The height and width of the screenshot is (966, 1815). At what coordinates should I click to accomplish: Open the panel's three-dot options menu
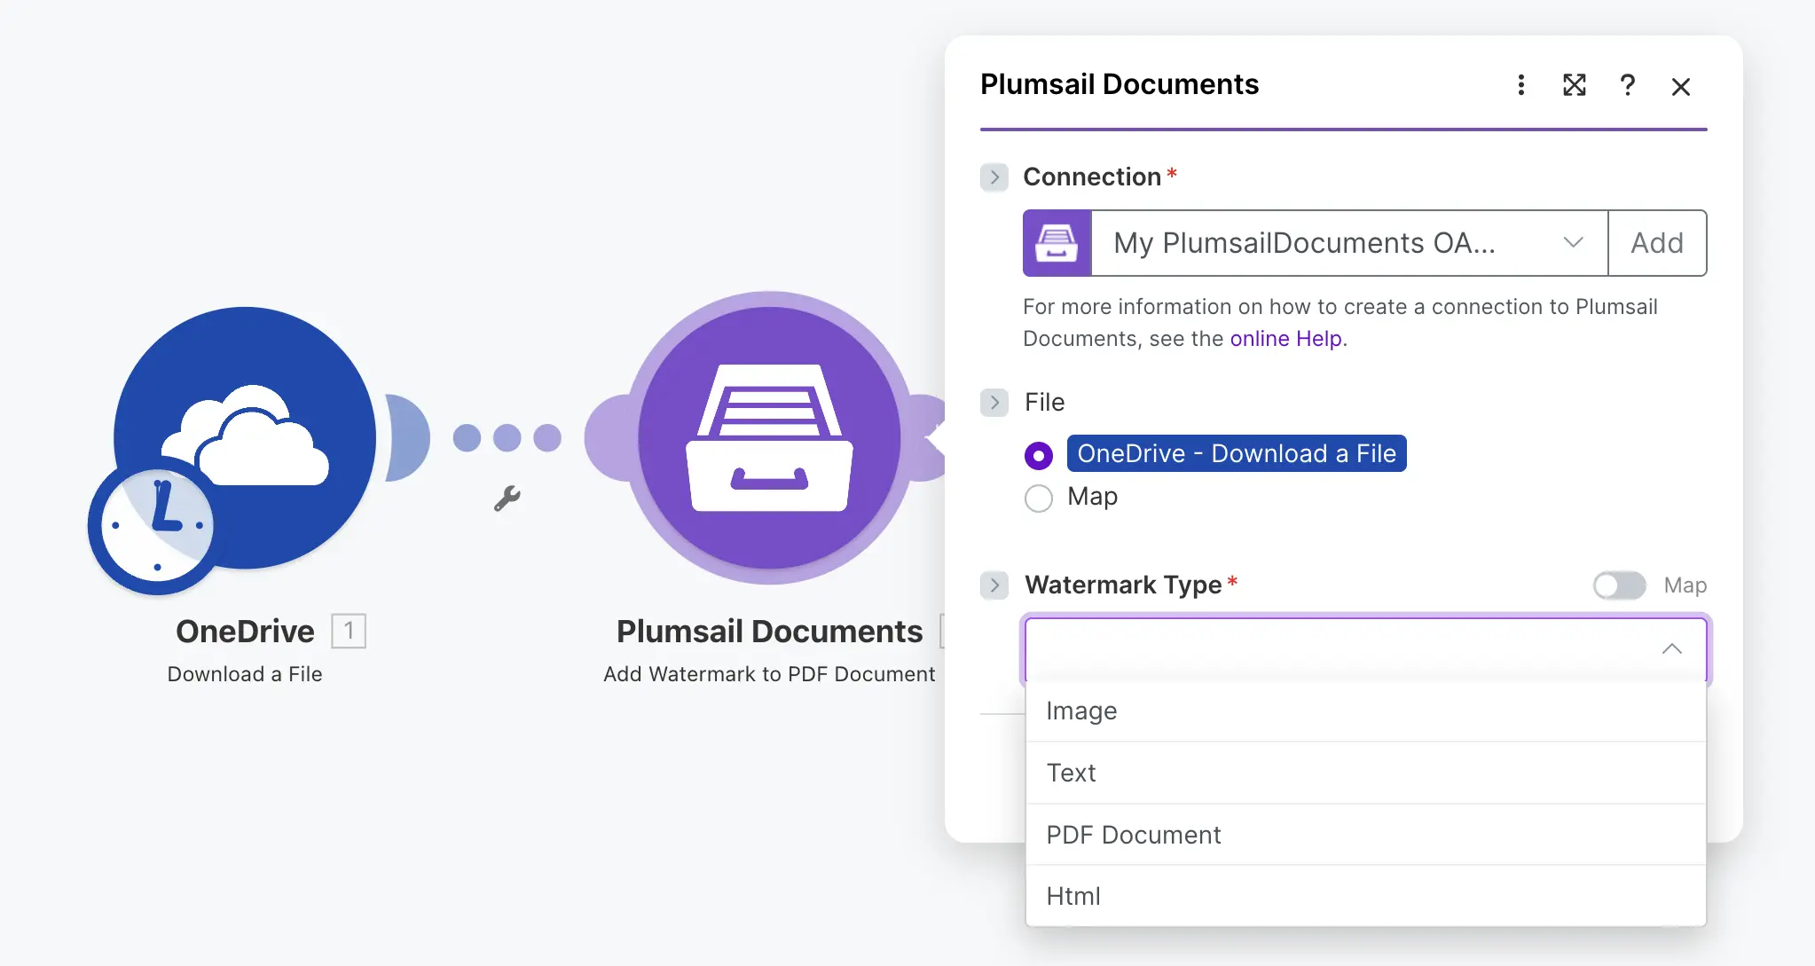(x=1521, y=85)
